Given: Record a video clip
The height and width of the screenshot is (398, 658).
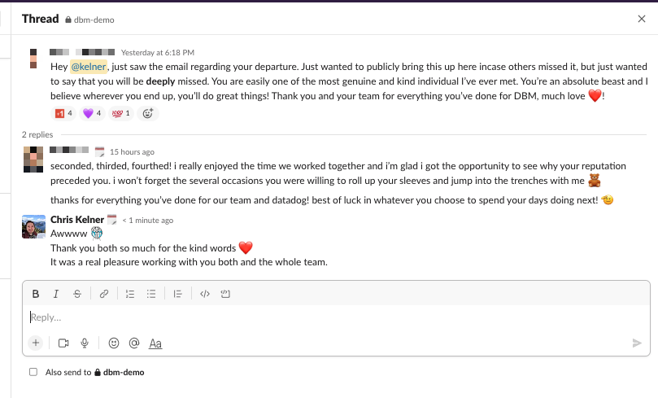Looking at the screenshot, I should 63,343.
